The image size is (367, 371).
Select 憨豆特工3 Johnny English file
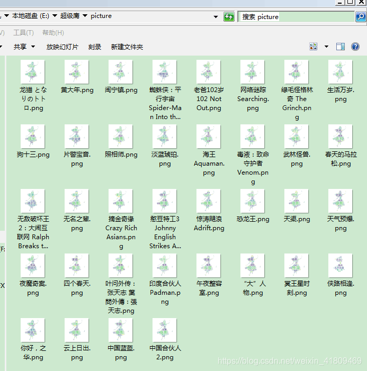pyautogui.click(x=165, y=219)
